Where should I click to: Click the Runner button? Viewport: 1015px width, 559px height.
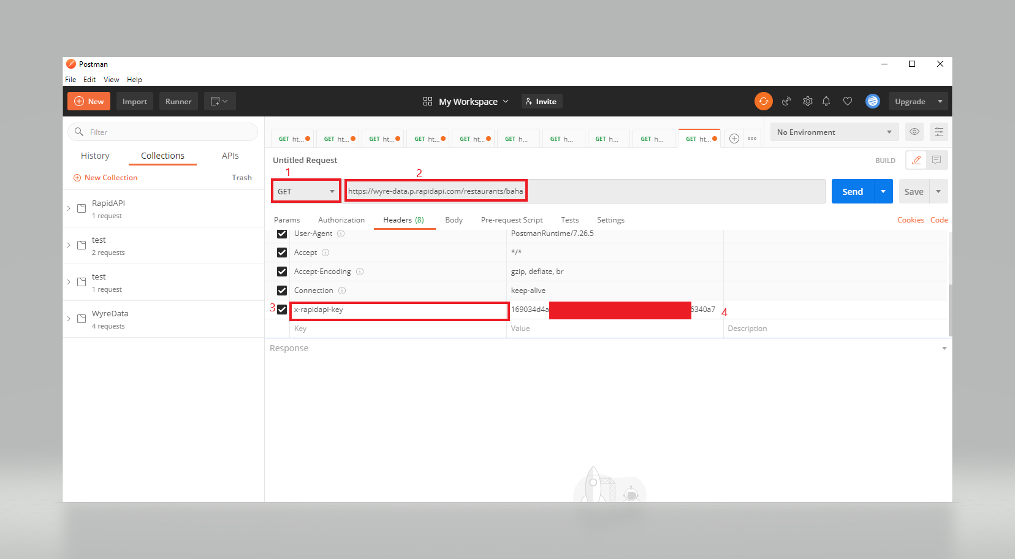click(x=178, y=101)
